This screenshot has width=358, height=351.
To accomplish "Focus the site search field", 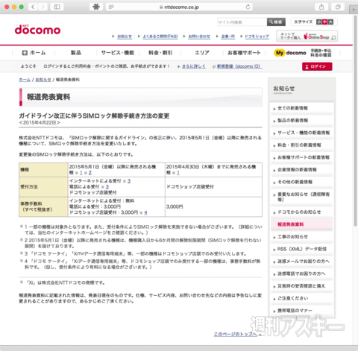I will point(242,22).
